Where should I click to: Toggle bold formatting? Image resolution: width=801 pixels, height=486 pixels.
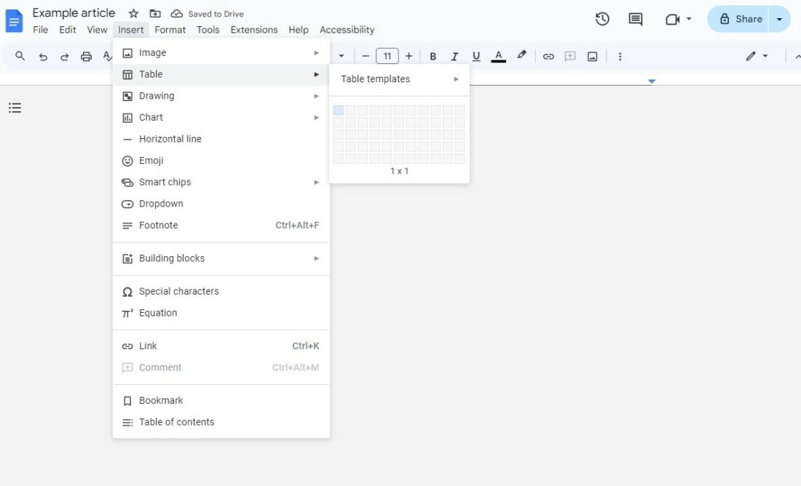pyautogui.click(x=433, y=55)
